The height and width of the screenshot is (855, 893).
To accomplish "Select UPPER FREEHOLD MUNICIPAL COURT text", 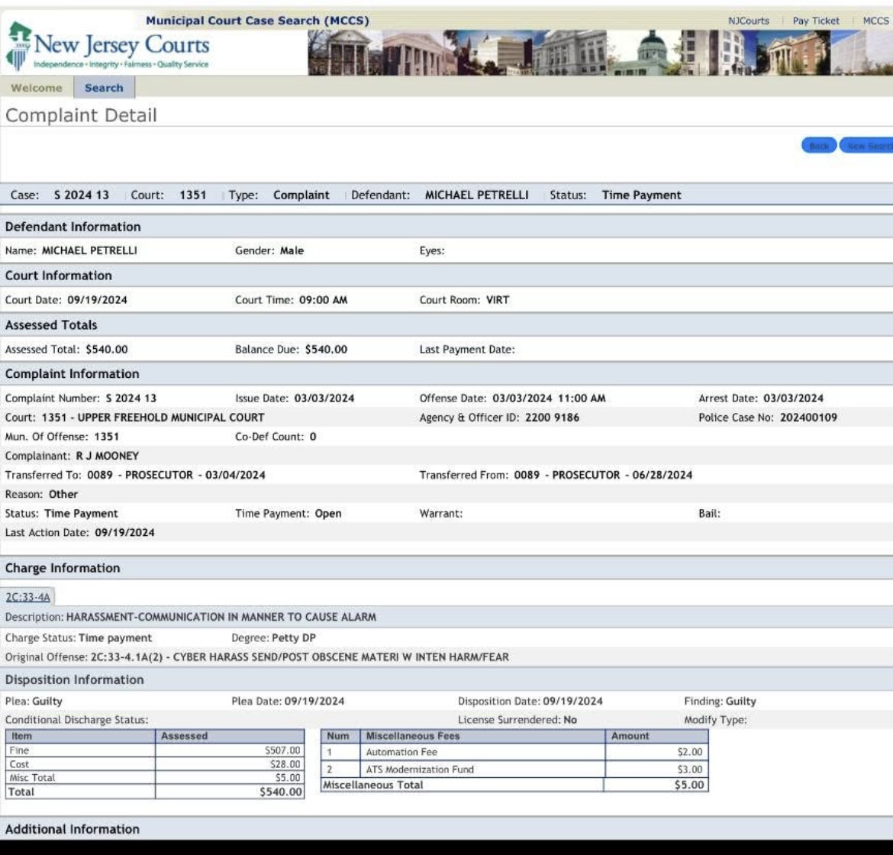I will [171, 418].
